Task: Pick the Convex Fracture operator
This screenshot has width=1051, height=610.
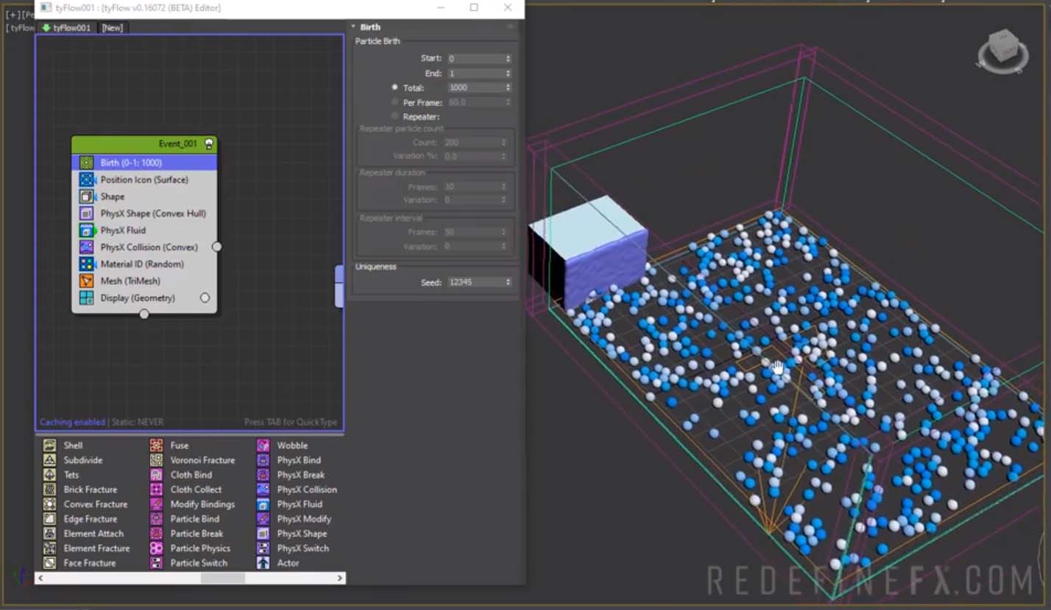Action: click(85, 504)
